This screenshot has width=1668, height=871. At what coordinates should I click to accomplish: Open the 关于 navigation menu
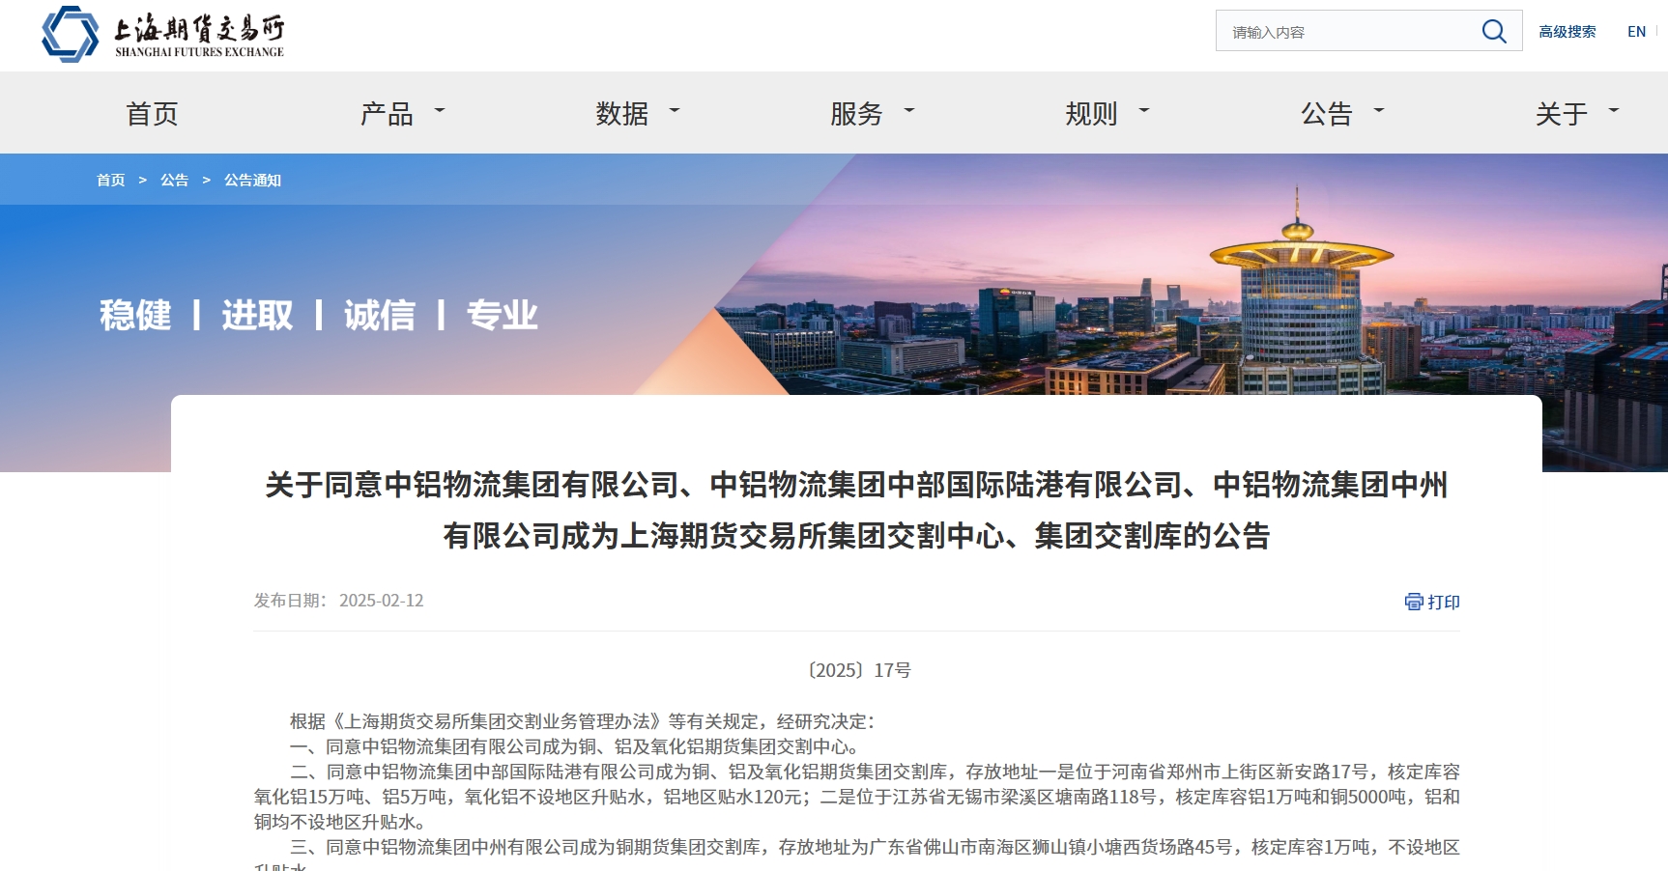click(x=1562, y=114)
